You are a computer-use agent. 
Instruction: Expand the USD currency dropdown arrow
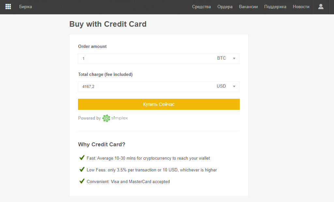coord(234,87)
